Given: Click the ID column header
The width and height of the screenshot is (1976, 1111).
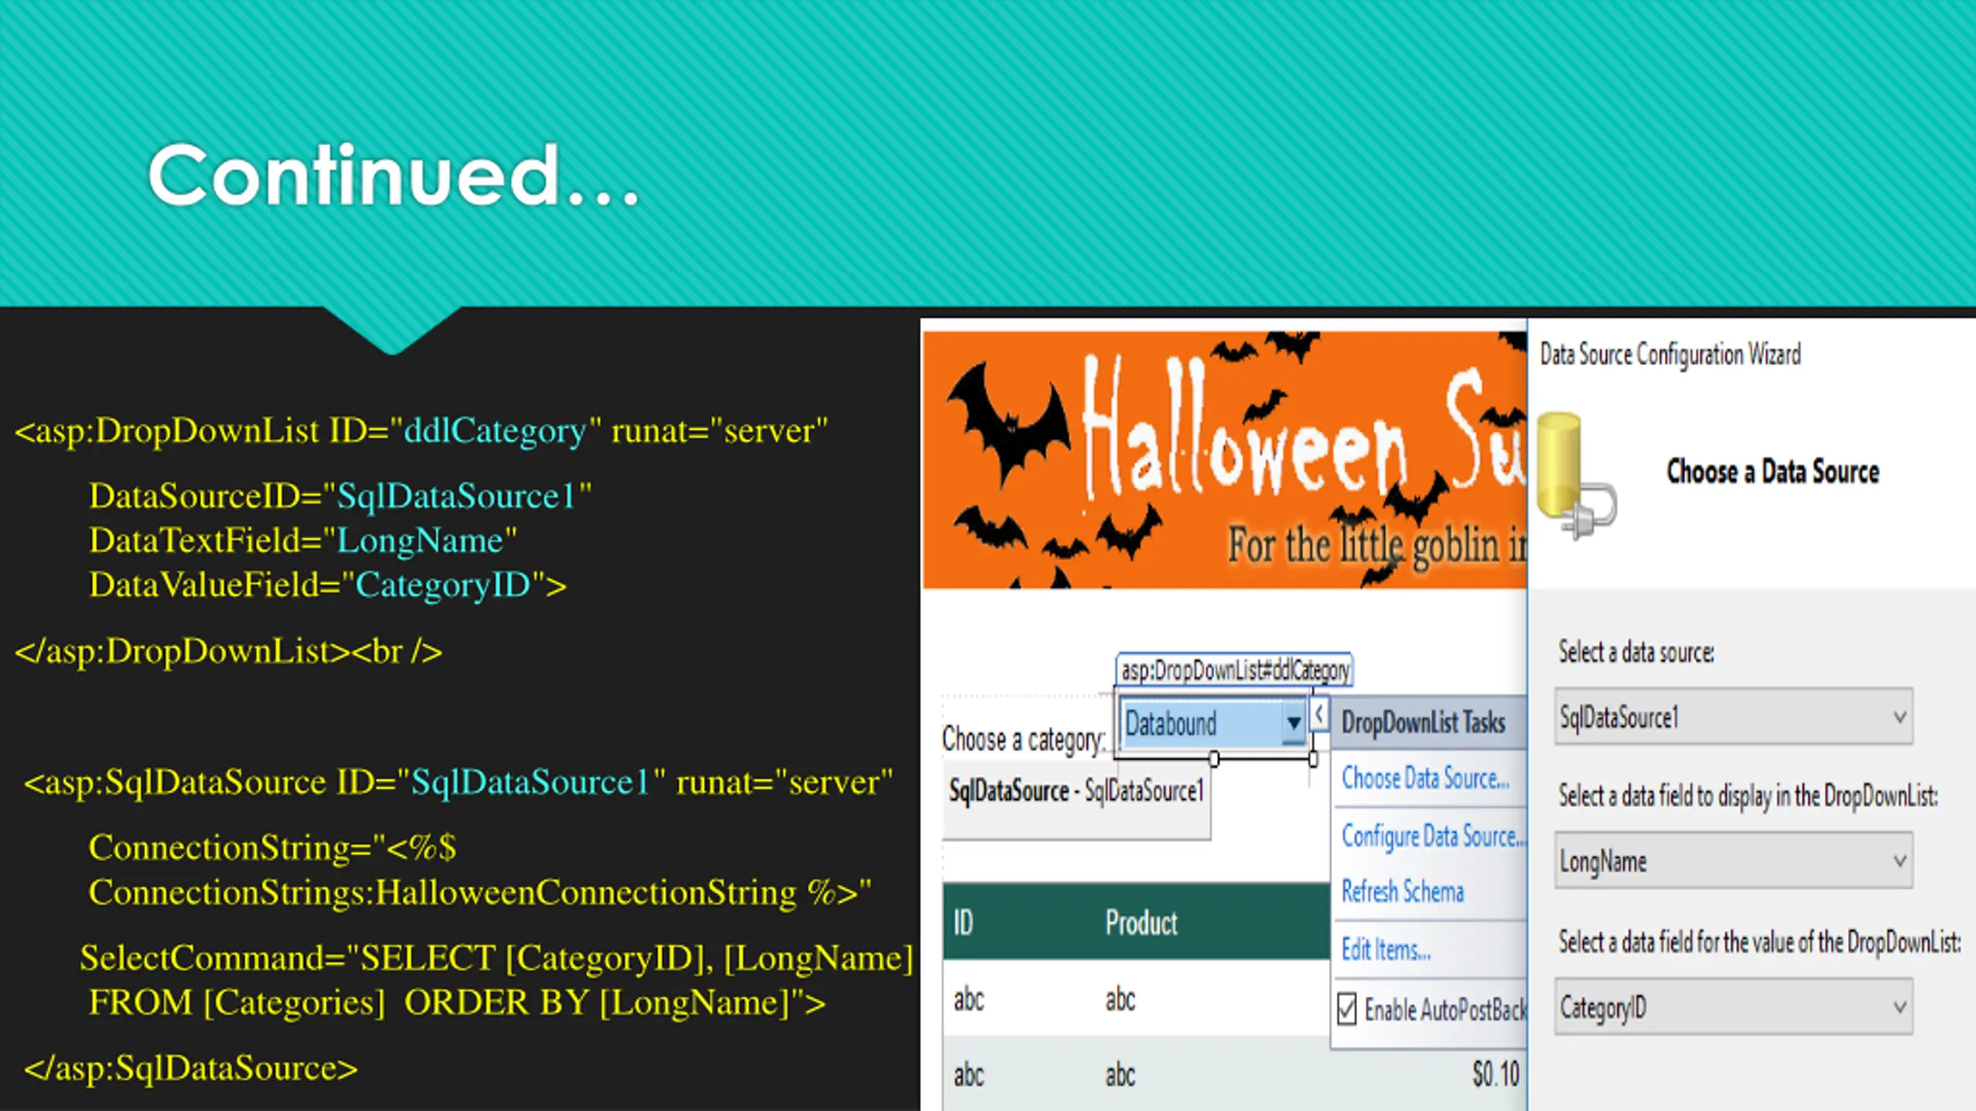Looking at the screenshot, I should click(x=963, y=923).
